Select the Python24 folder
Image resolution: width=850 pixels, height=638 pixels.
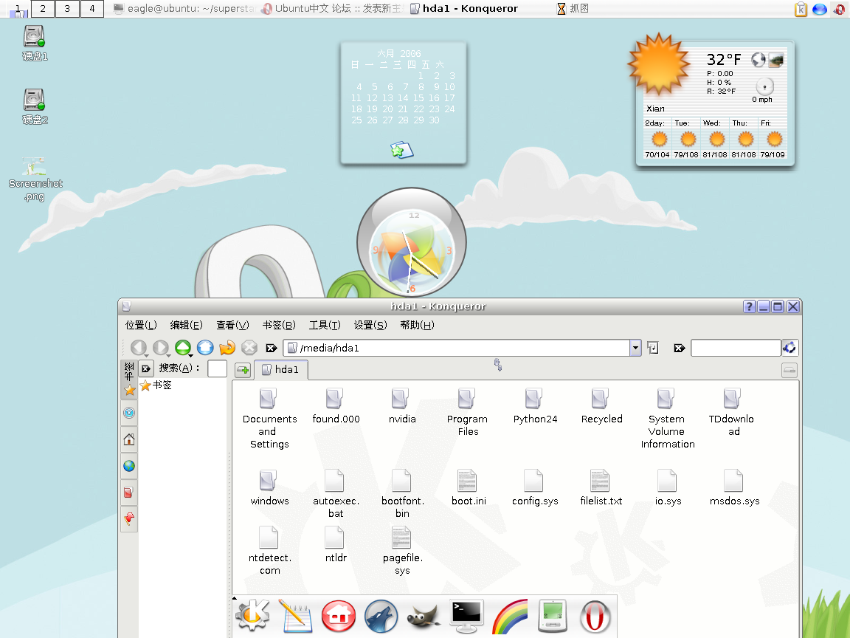click(535, 406)
